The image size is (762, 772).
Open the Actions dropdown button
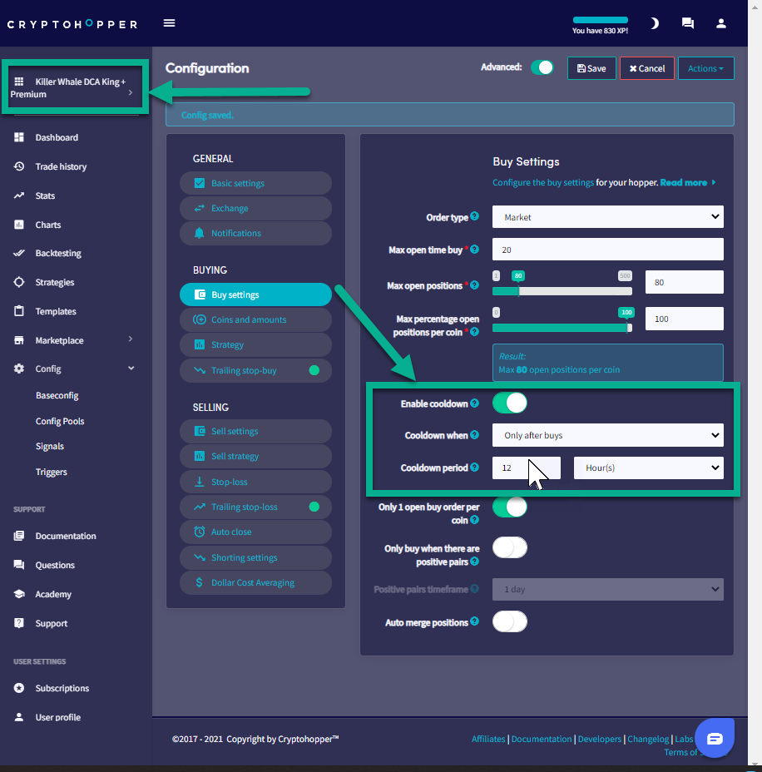(x=705, y=68)
